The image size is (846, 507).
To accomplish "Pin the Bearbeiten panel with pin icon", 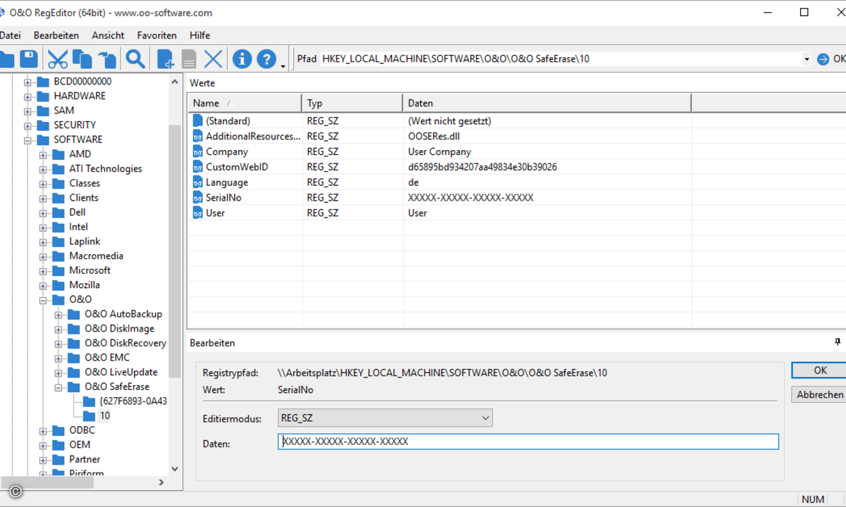I will [837, 342].
